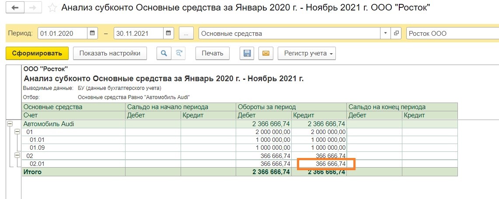Click the find next icon
This screenshot has width=499, height=199.
pos(178,53)
